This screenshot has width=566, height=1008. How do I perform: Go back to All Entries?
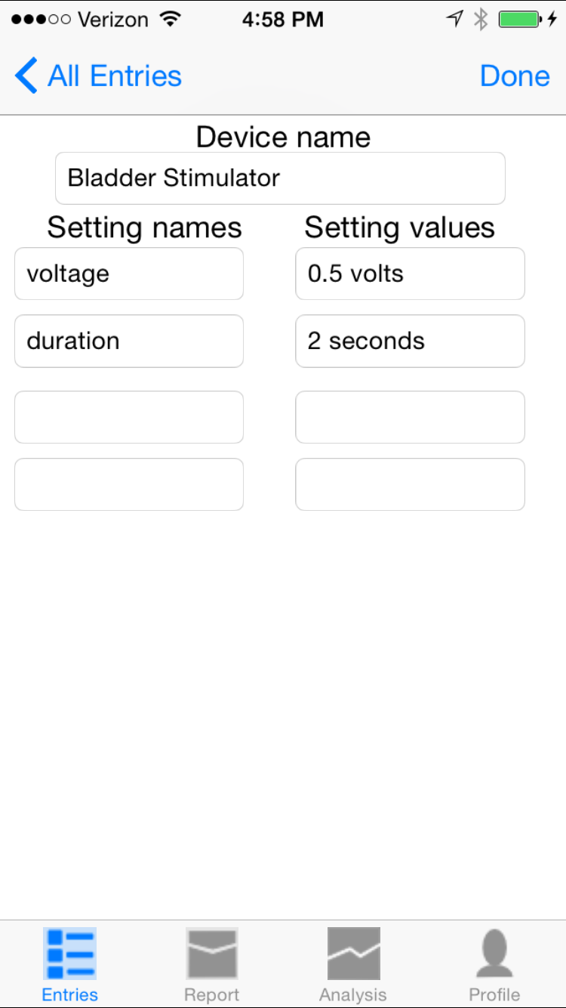98,76
